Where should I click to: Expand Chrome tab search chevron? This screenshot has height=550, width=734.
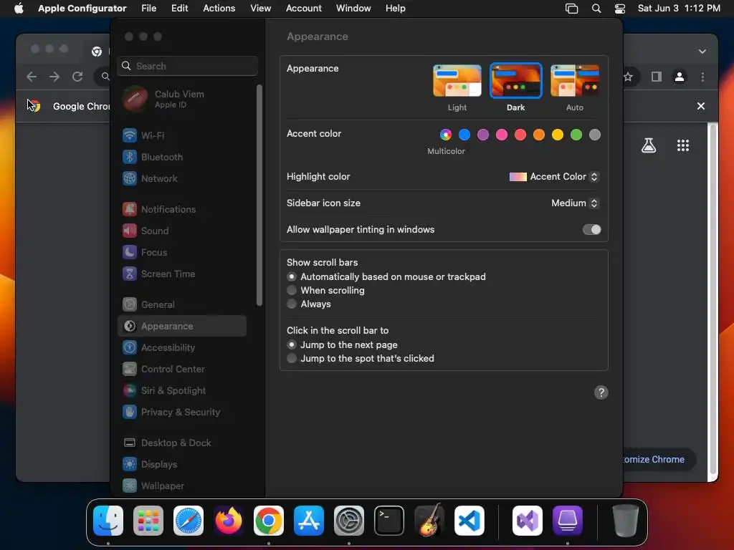pos(702,52)
